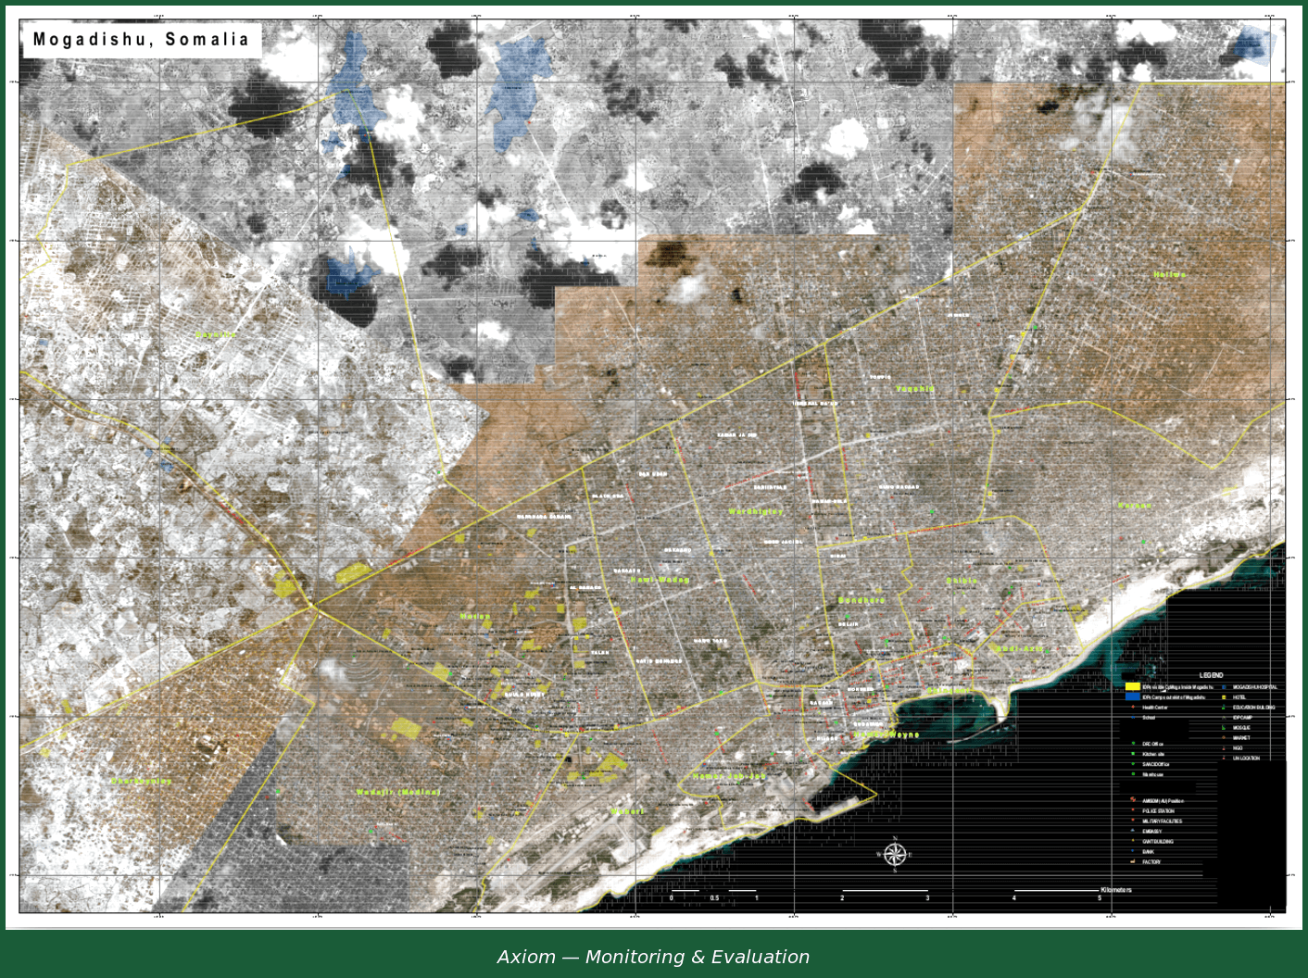This screenshot has height=978, width=1308.
Task: Click the NGO legend symbol
Action: [x=1224, y=748]
